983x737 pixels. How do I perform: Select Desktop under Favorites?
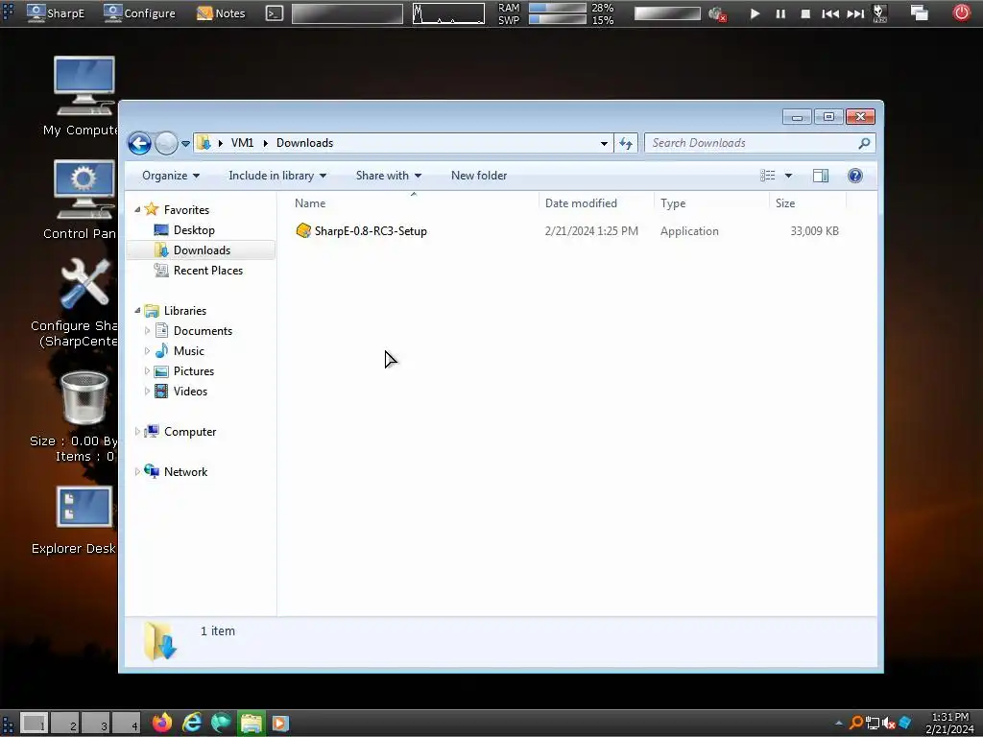click(194, 230)
